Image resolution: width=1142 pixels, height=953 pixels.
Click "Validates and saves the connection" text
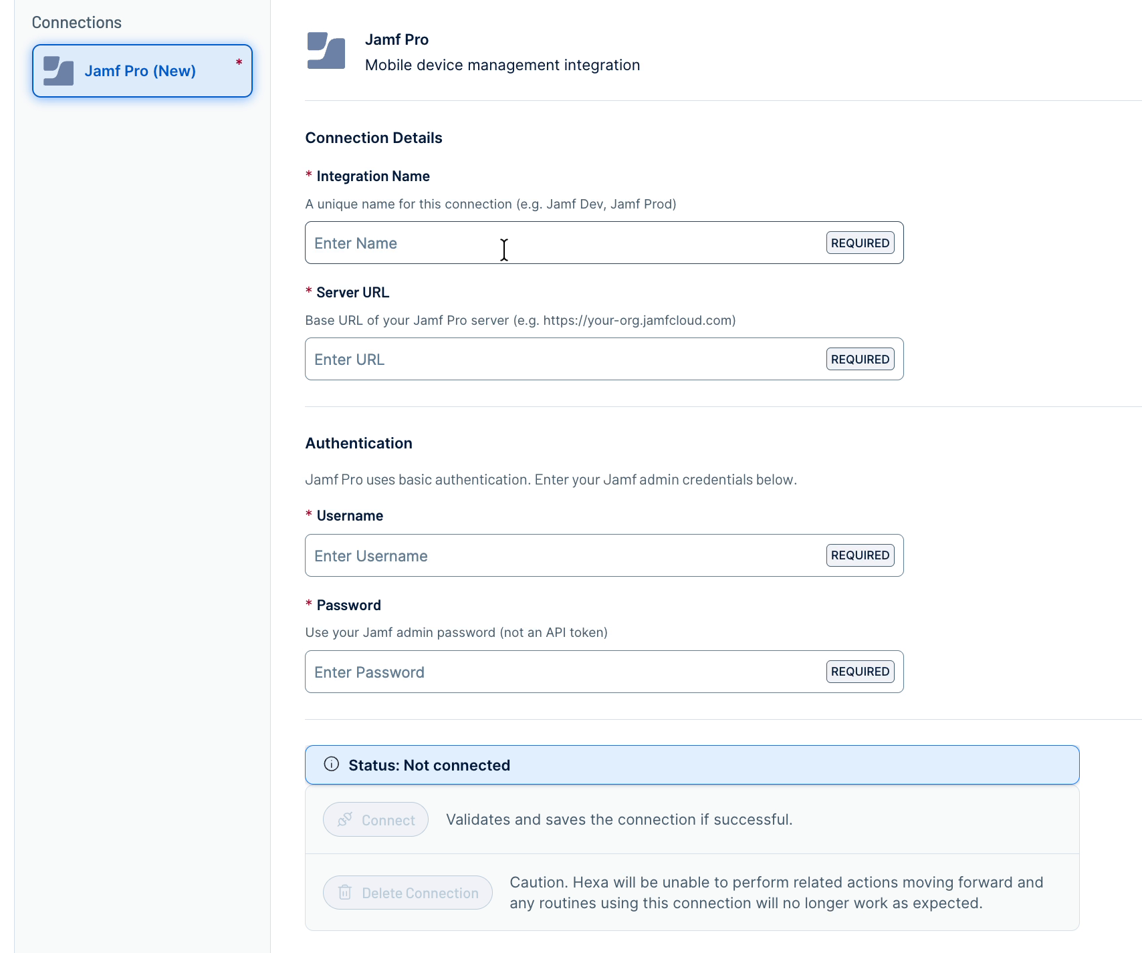pos(619,819)
